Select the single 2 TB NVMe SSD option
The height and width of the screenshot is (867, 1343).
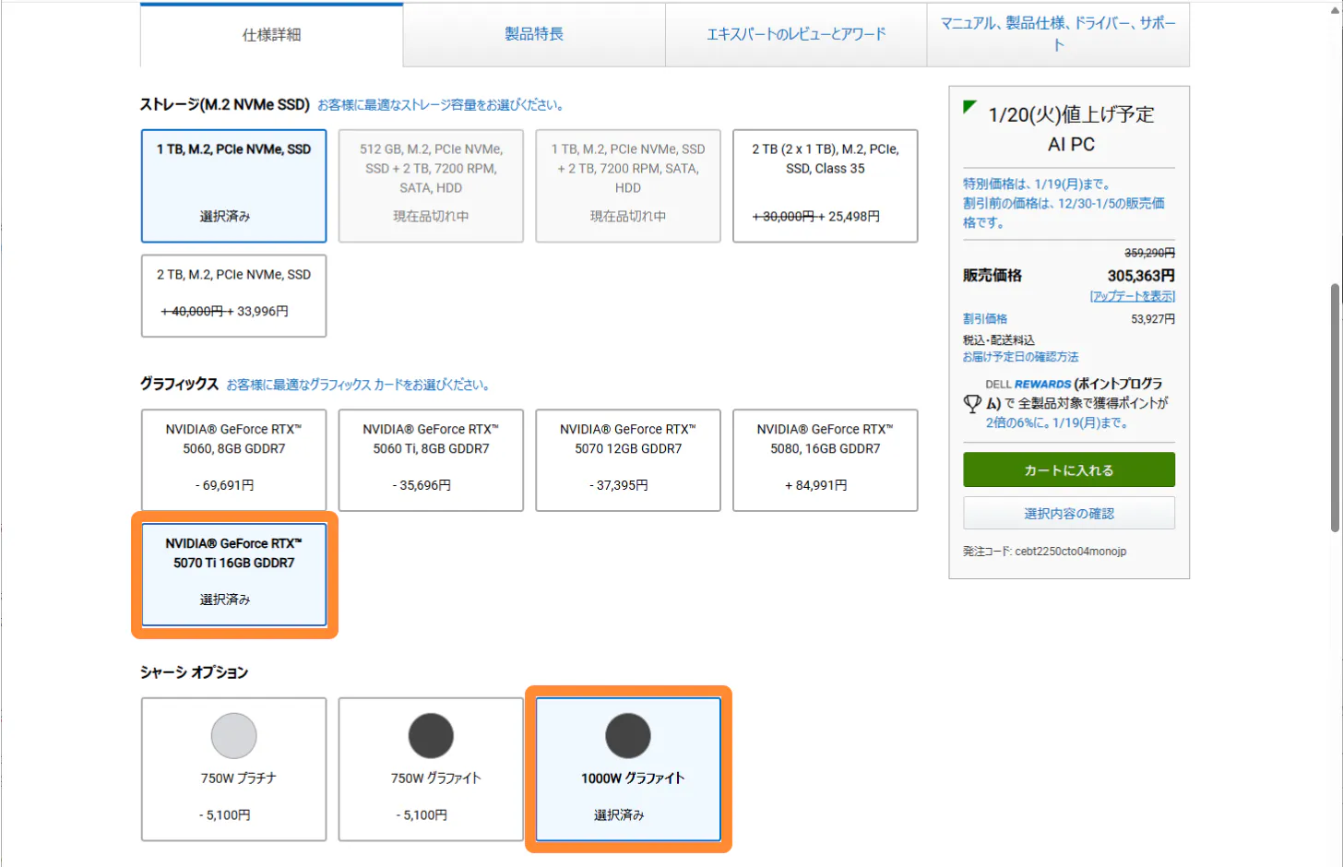point(233,295)
